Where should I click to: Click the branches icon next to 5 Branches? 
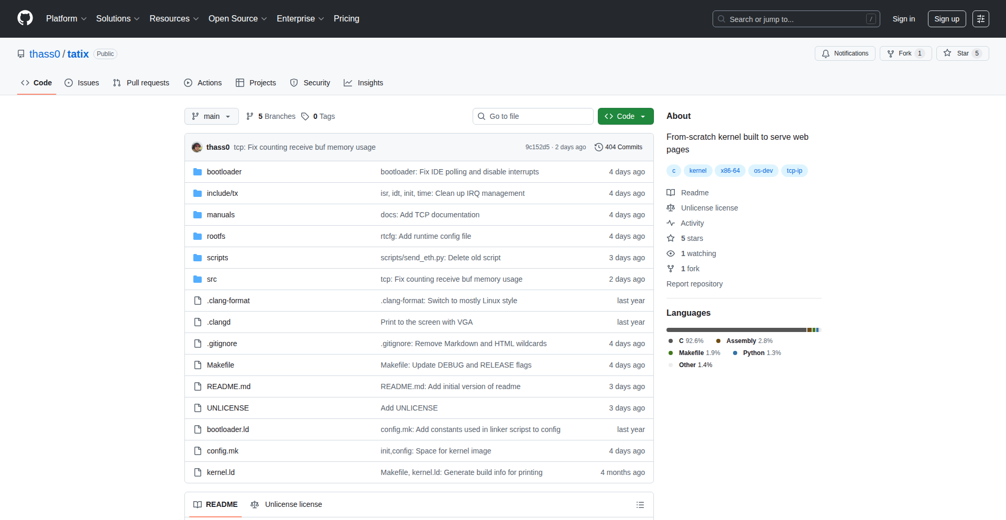click(x=250, y=116)
